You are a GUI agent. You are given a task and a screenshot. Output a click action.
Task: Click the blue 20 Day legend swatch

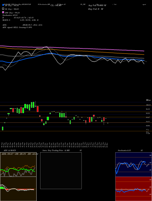3,5
